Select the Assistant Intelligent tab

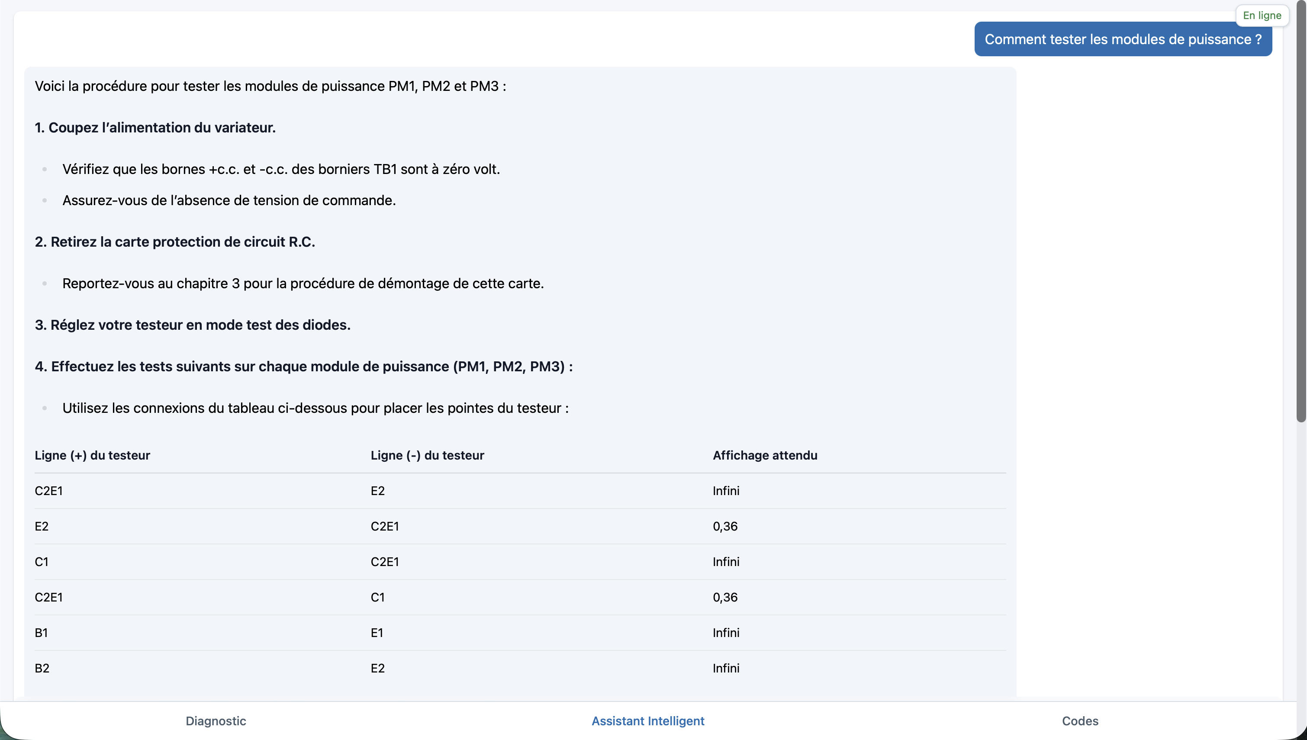pyautogui.click(x=647, y=721)
